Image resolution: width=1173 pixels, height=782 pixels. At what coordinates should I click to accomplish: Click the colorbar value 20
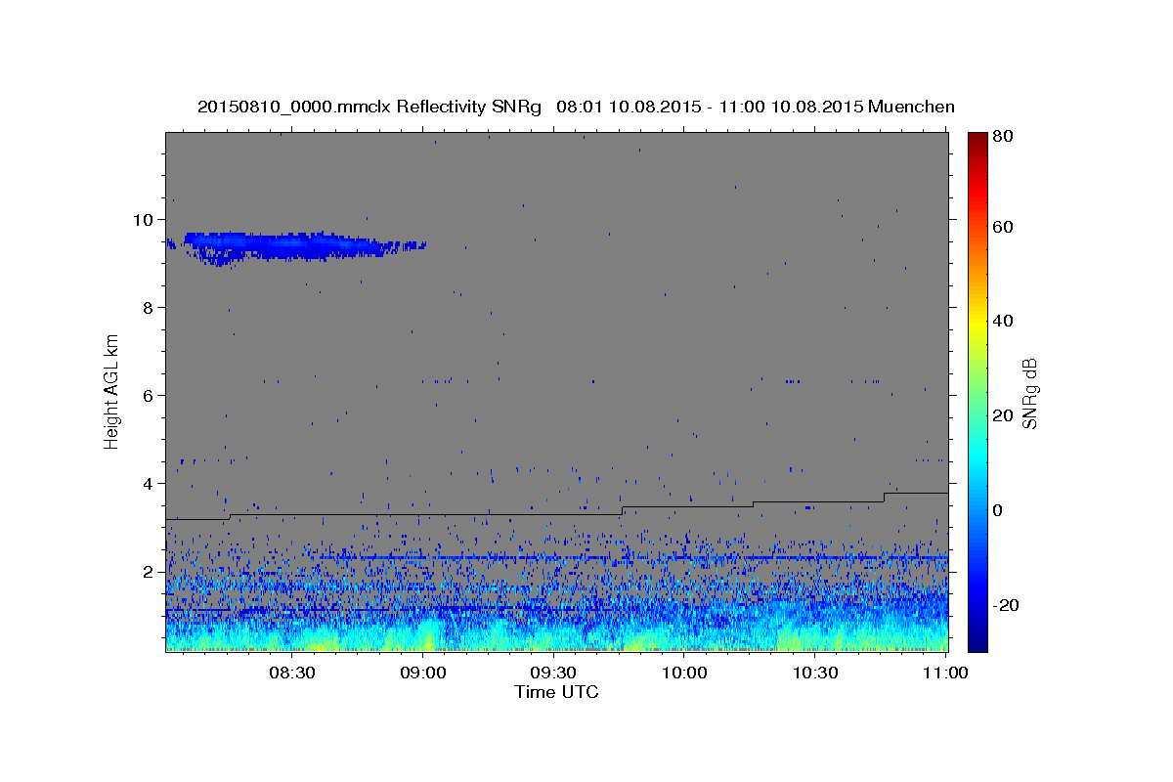[x=1004, y=415]
